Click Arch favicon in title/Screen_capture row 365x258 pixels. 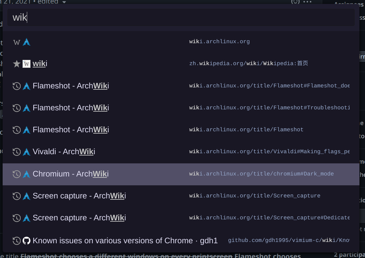point(27,196)
